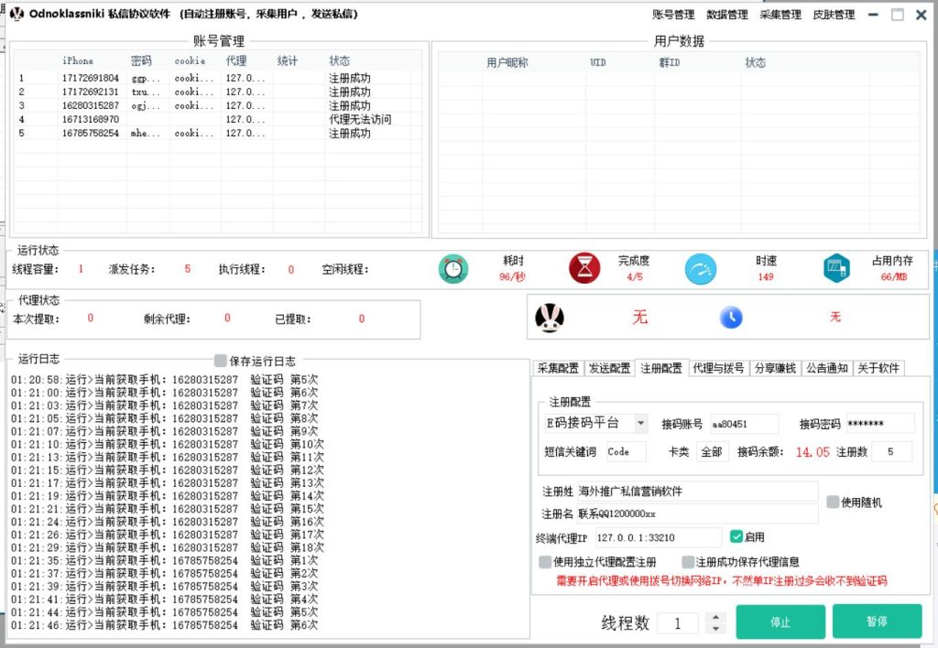Viewport: 938px width, 648px height.
Task: Click the memory usage icon near 占用内存
Action: point(835,268)
